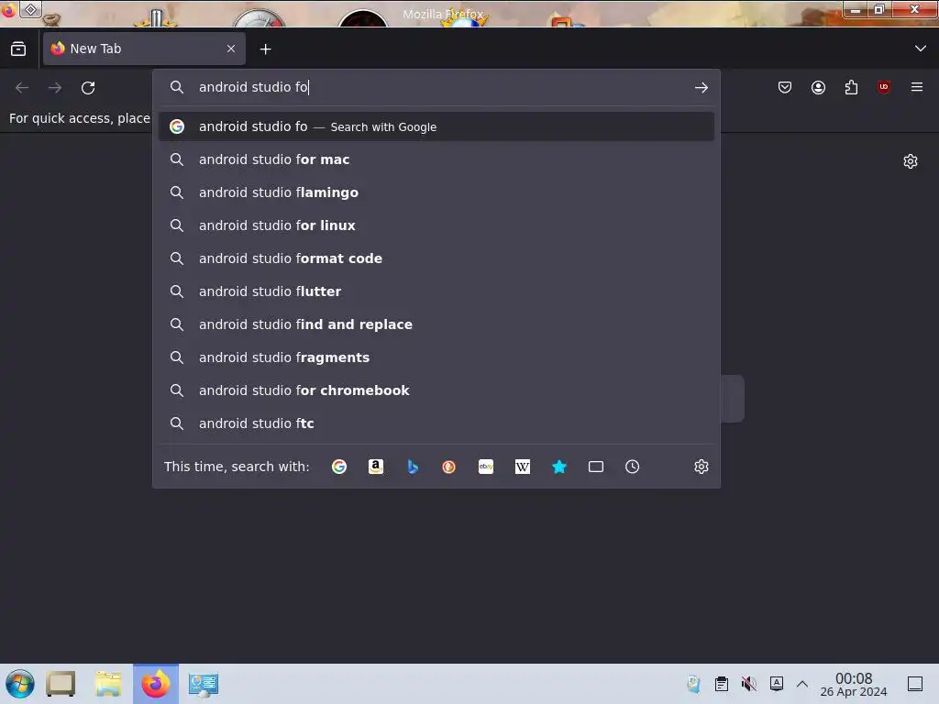Select 'android studio fo — Search with Google'
Image resolution: width=939 pixels, height=704 pixels.
point(436,126)
